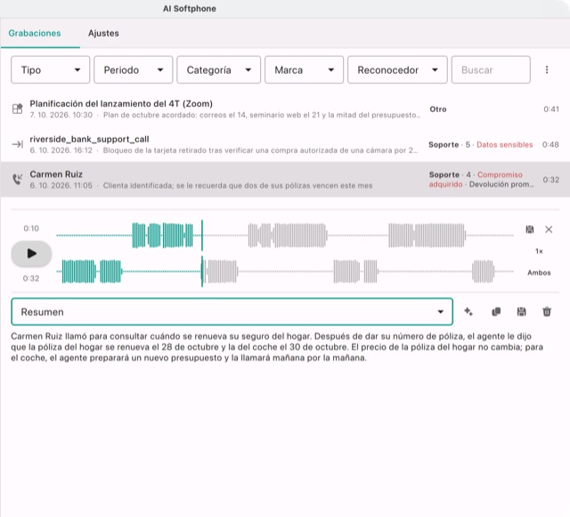
Task: Click the Datos sensibles label
Action: click(x=505, y=145)
